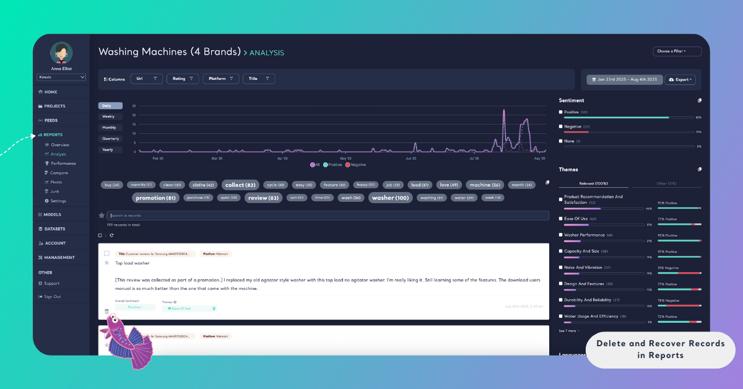
Task: Filter by keyword collect (82)
Action: [x=240, y=185]
